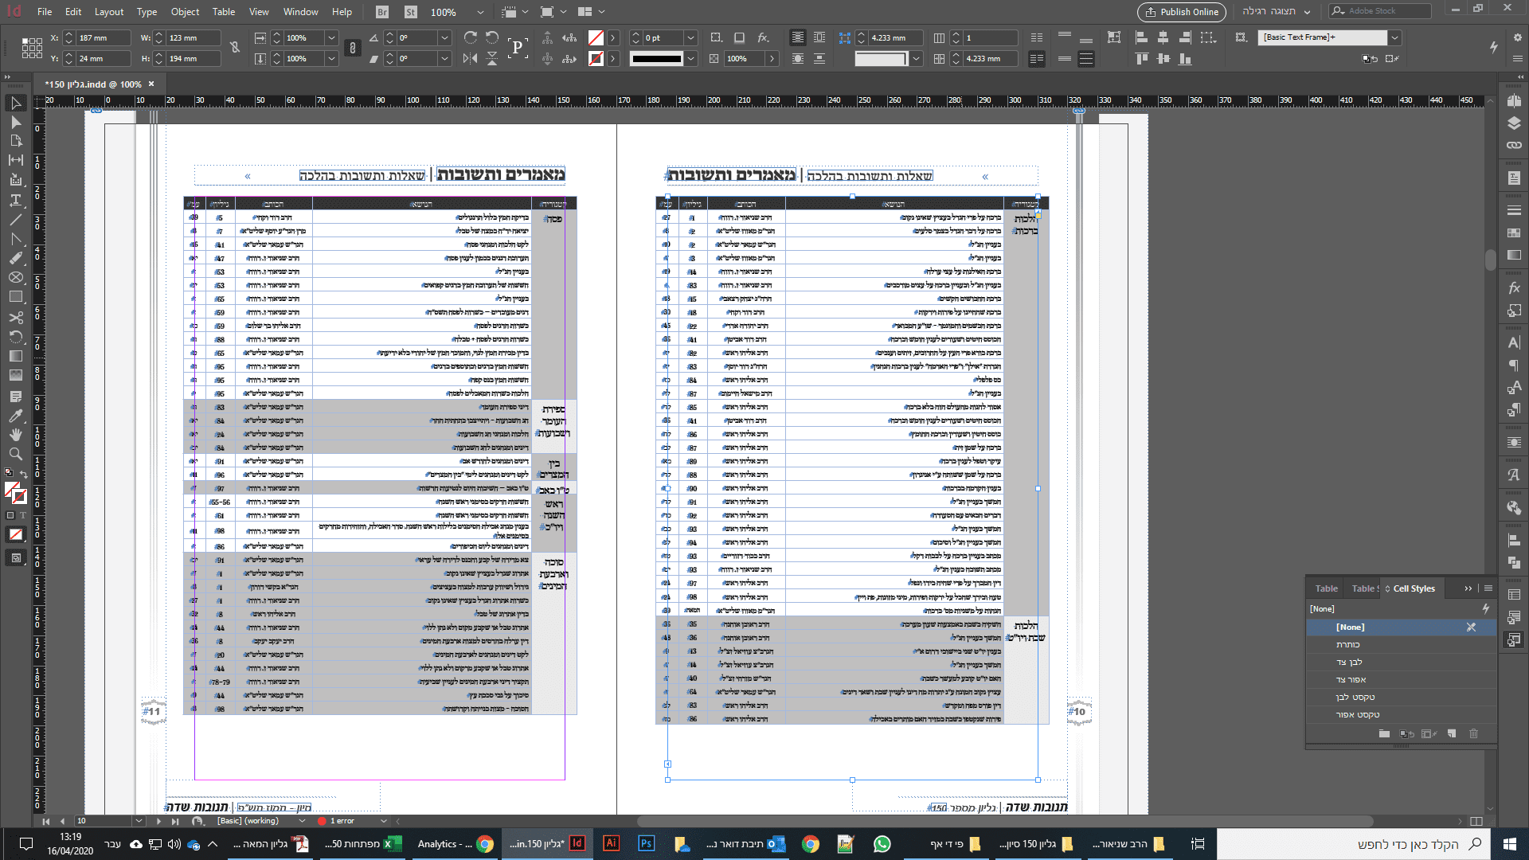The width and height of the screenshot is (1529, 860).
Task: Open the Table menu
Action: pos(223,12)
